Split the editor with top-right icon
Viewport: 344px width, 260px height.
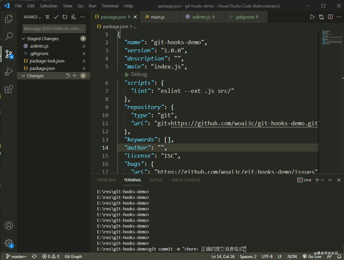[x=330, y=17]
